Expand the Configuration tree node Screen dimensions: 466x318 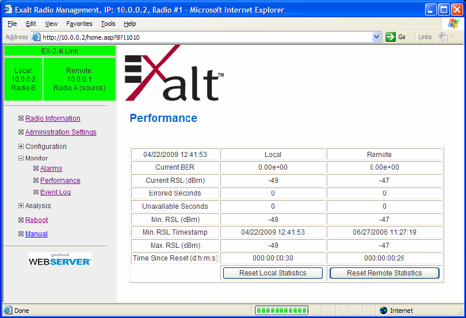tap(21, 147)
